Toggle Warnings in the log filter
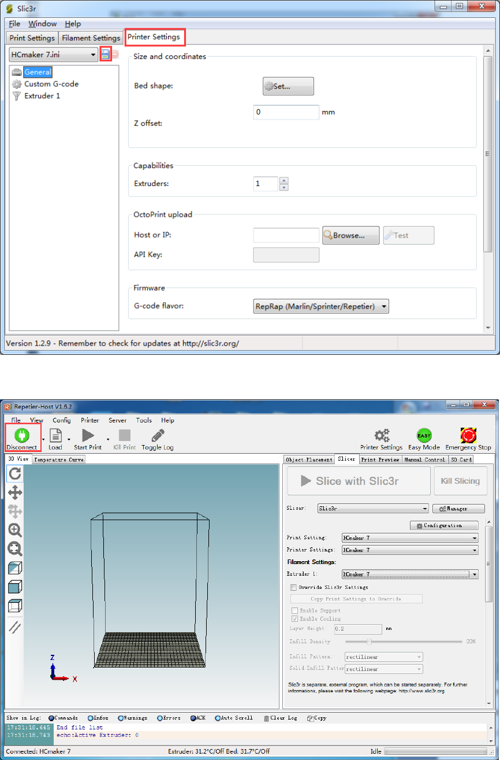Image resolution: width=500 pixels, height=760 pixels. pos(133,718)
